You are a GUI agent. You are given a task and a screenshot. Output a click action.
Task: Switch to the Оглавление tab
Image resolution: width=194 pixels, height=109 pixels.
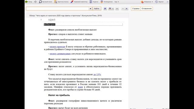click(147, 8)
